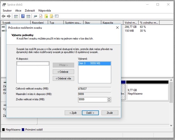Click the < Zpět button
The height and width of the screenshot is (140, 175).
coord(73,113)
